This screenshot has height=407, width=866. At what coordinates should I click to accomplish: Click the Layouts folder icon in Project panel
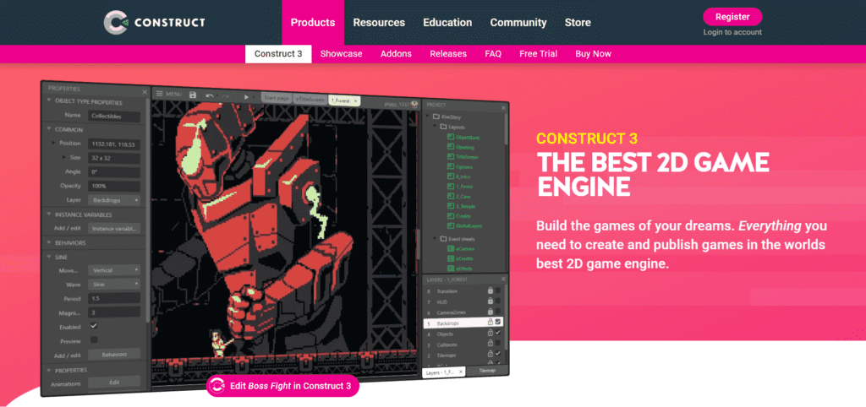(444, 127)
